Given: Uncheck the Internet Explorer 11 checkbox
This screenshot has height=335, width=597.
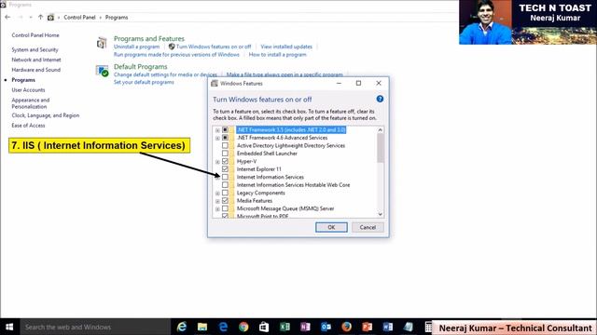Looking at the screenshot, I should [225, 169].
